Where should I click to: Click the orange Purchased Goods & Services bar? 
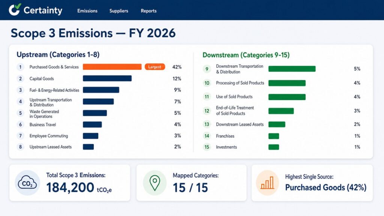112,67
